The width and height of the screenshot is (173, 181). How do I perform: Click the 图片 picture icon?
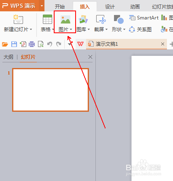point(65,19)
